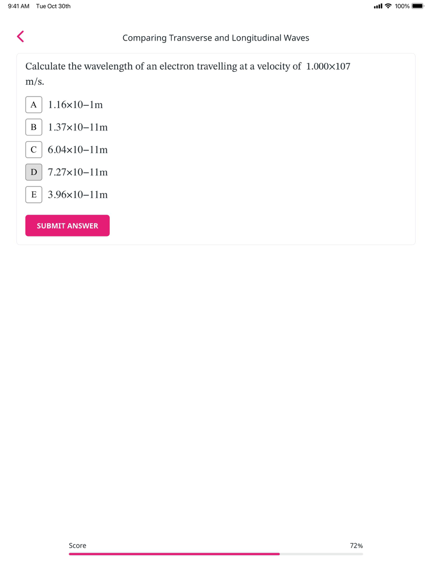Click the 72% score value
This screenshot has height=576, width=432.
pyautogui.click(x=356, y=546)
